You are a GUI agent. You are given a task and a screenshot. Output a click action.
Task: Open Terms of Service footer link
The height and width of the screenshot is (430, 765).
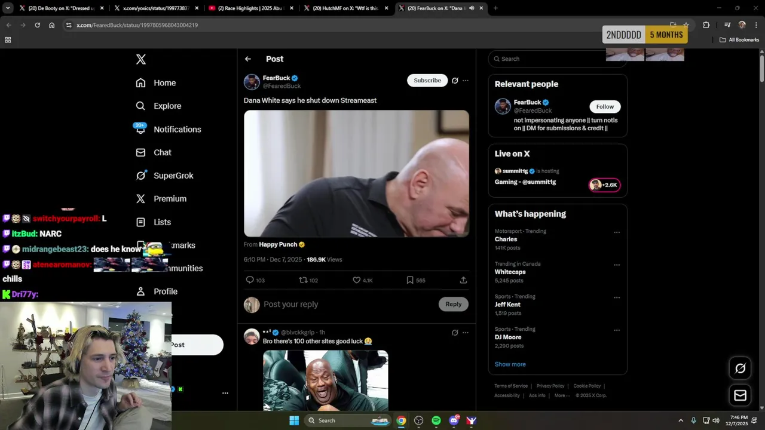point(511,386)
